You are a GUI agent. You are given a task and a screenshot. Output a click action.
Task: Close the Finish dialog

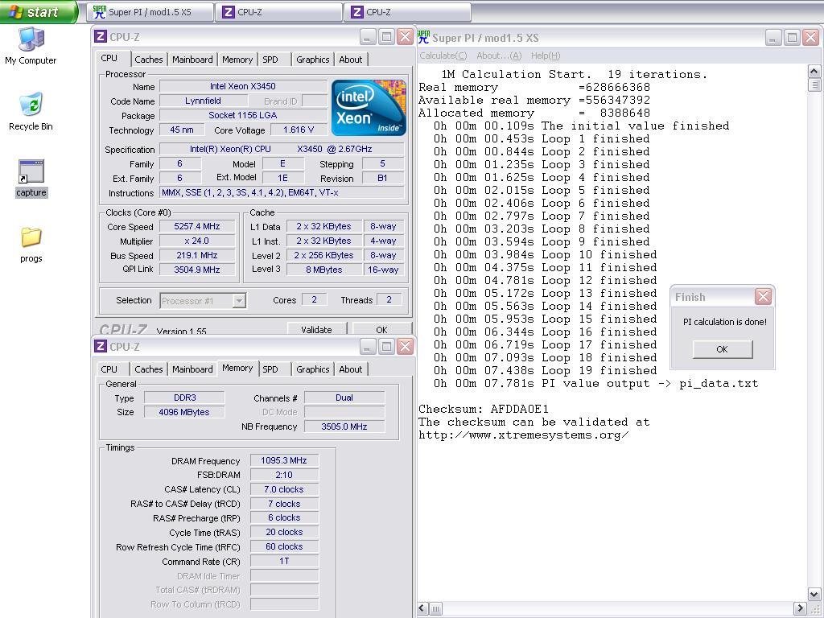tap(763, 297)
